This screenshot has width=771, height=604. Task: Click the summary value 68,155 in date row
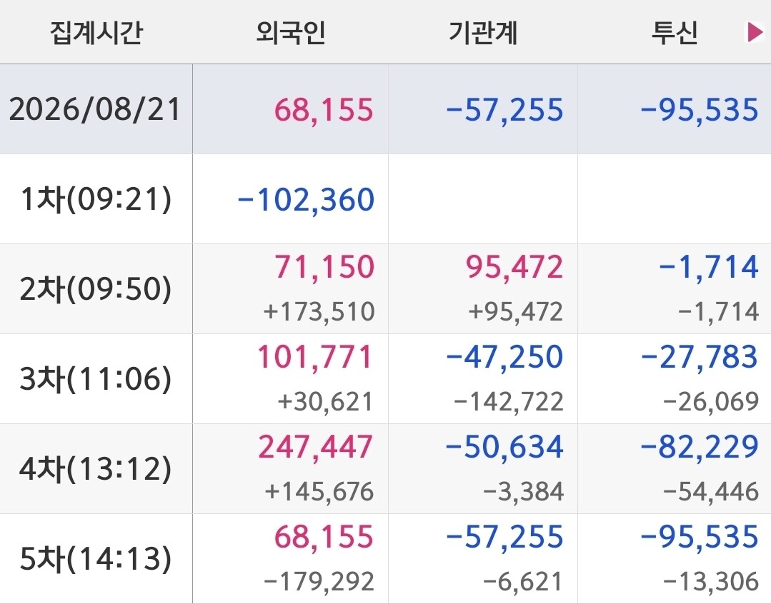[324, 110]
